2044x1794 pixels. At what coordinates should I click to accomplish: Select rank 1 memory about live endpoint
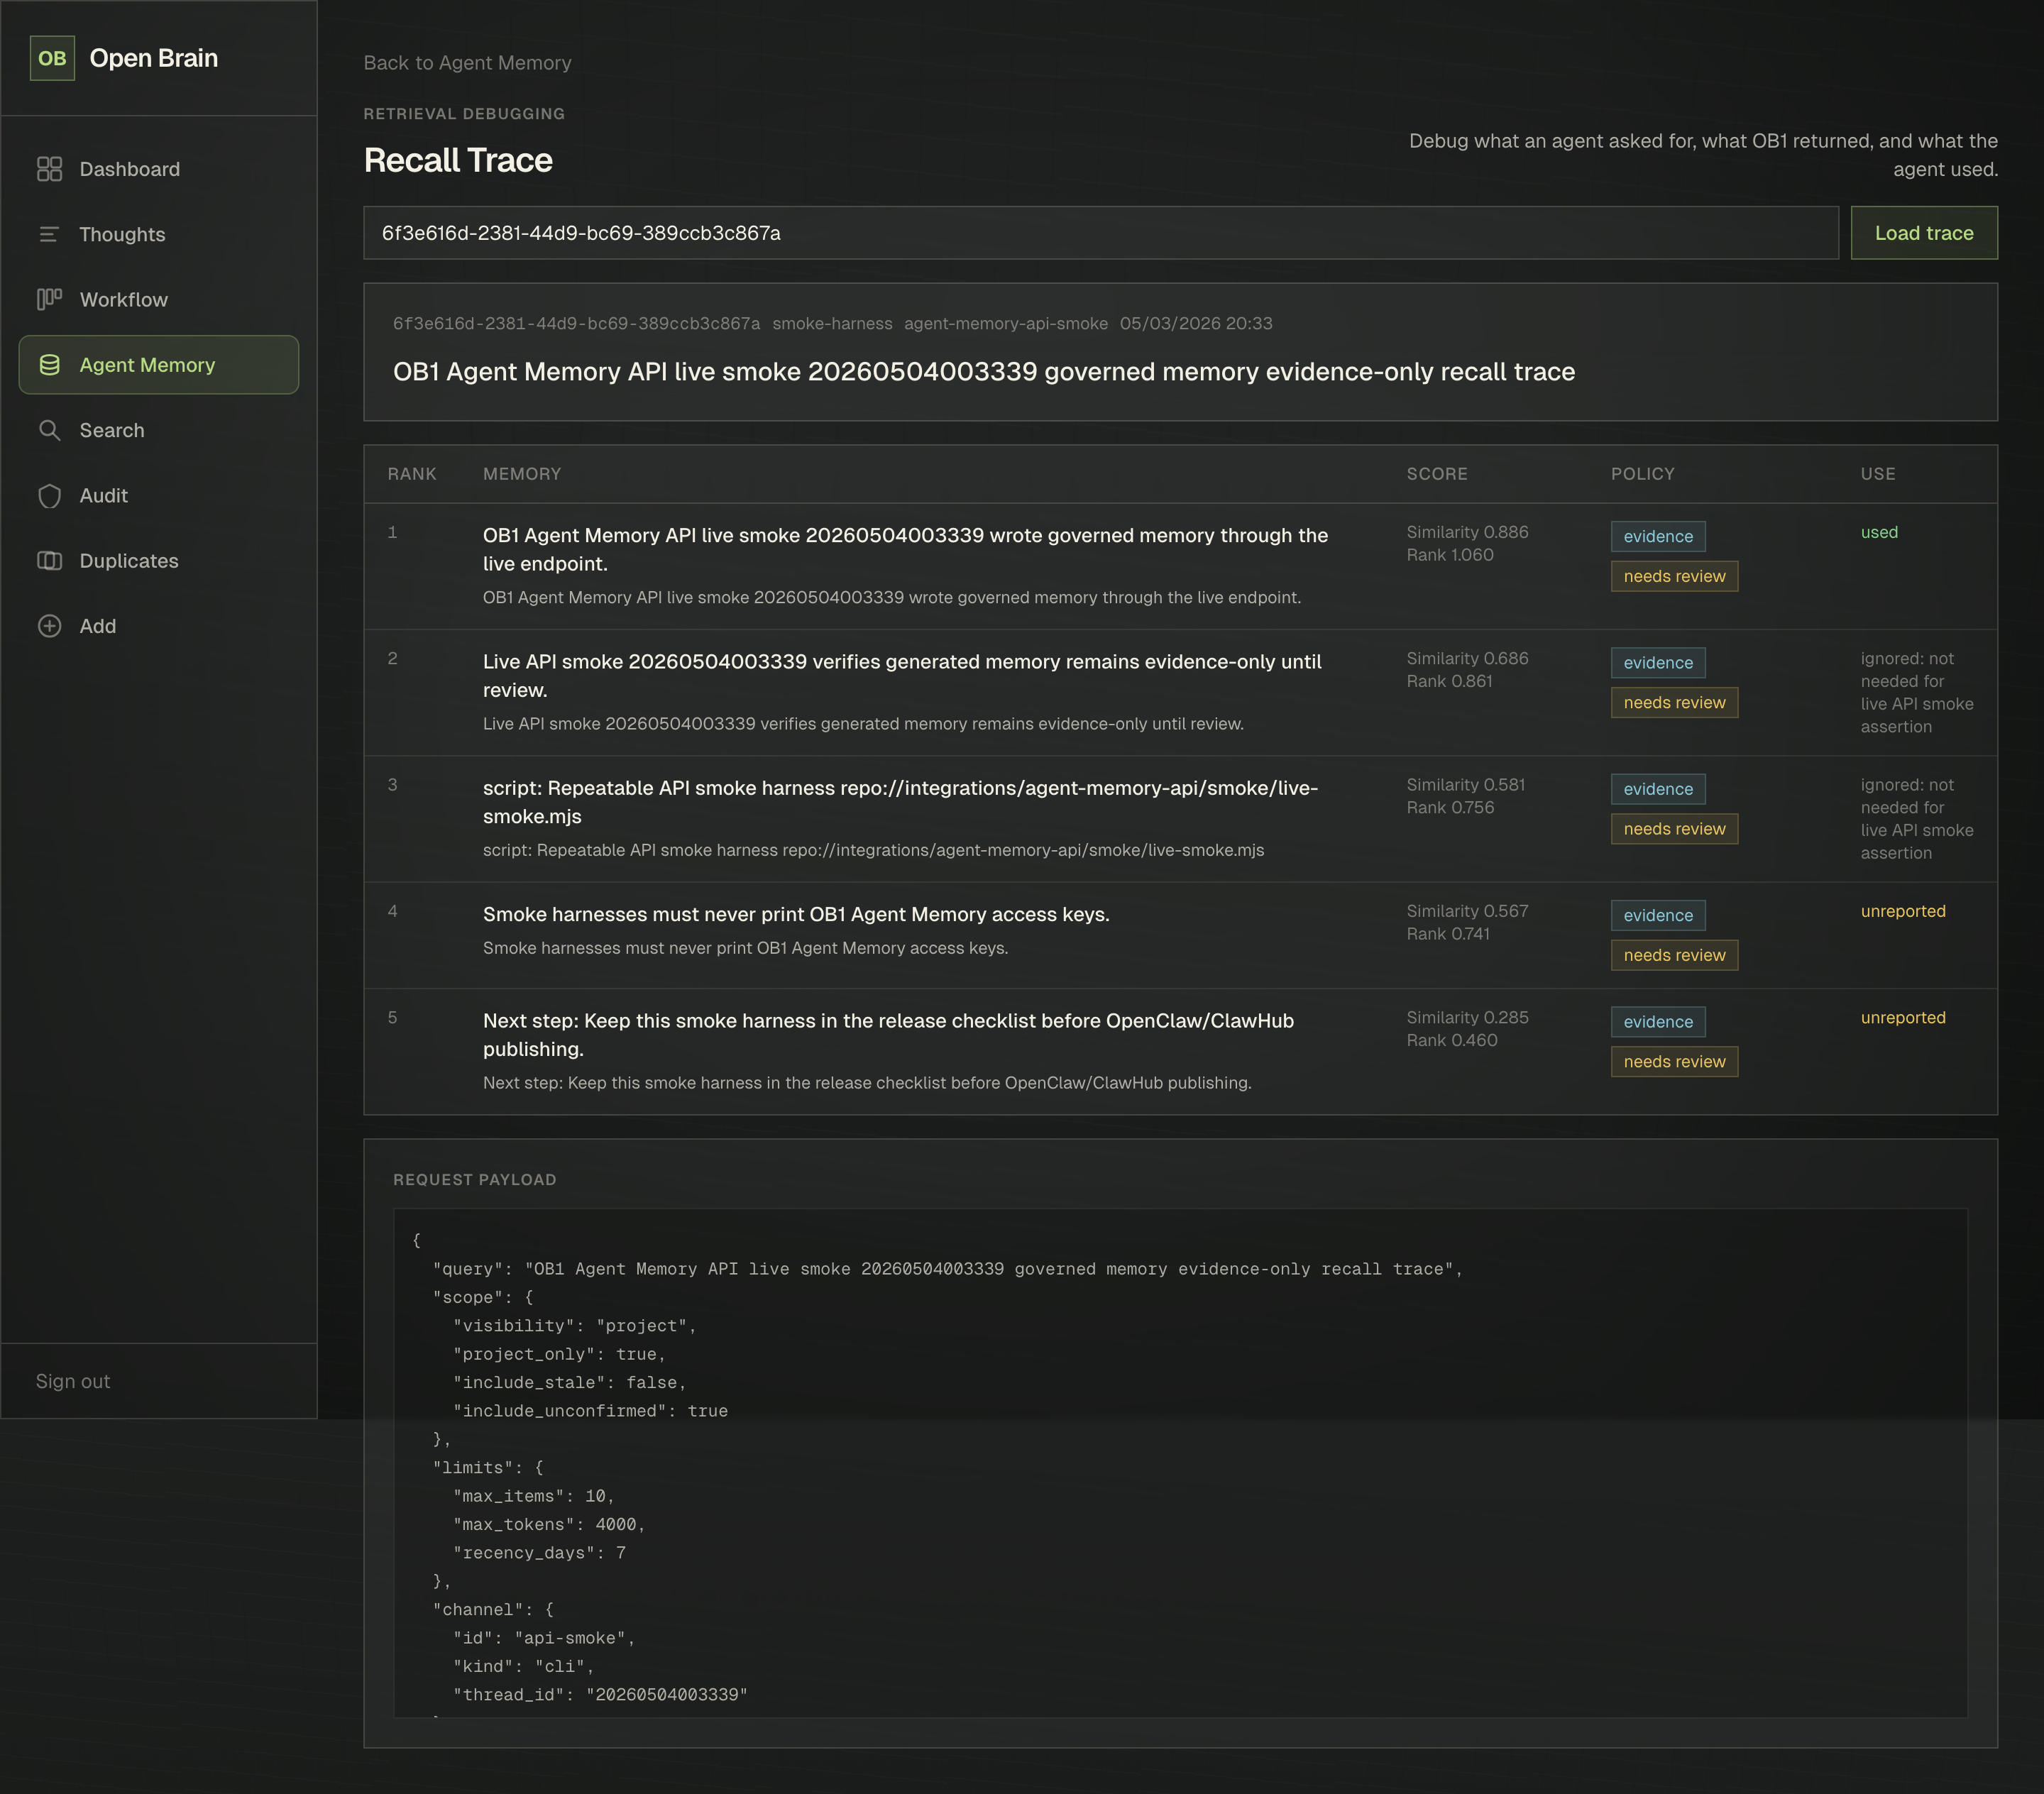point(905,549)
